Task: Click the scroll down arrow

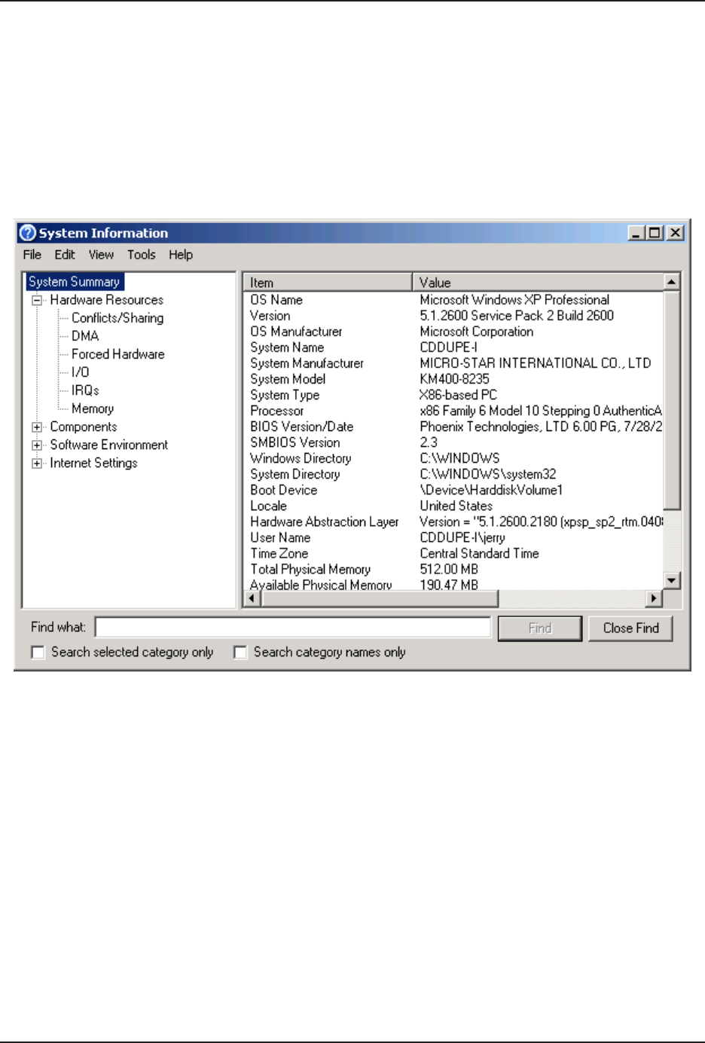Action: [x=672, y=580]
